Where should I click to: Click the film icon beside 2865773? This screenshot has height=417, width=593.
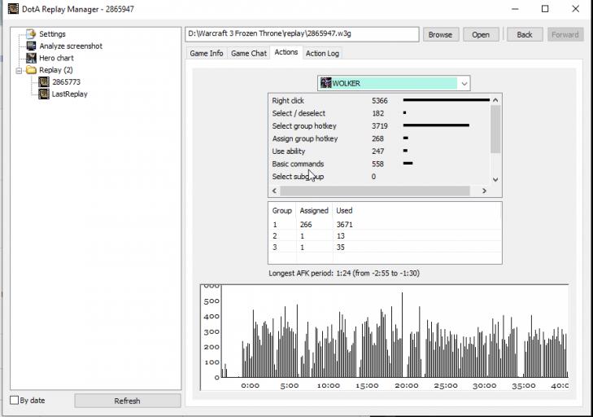tap(44, 82)
